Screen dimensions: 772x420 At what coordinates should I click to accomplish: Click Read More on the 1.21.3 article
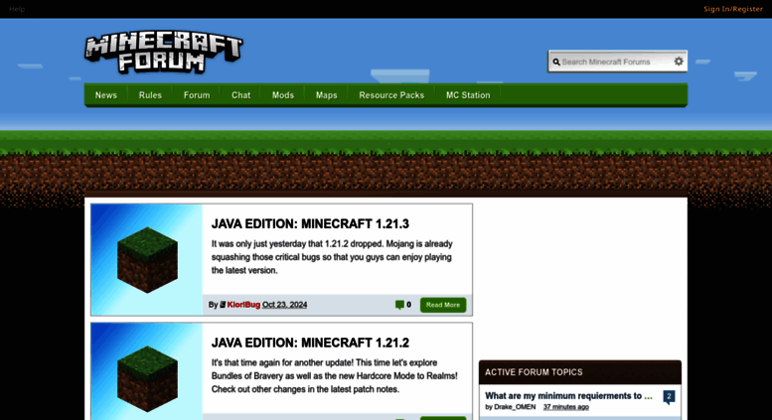coord(442,305)
